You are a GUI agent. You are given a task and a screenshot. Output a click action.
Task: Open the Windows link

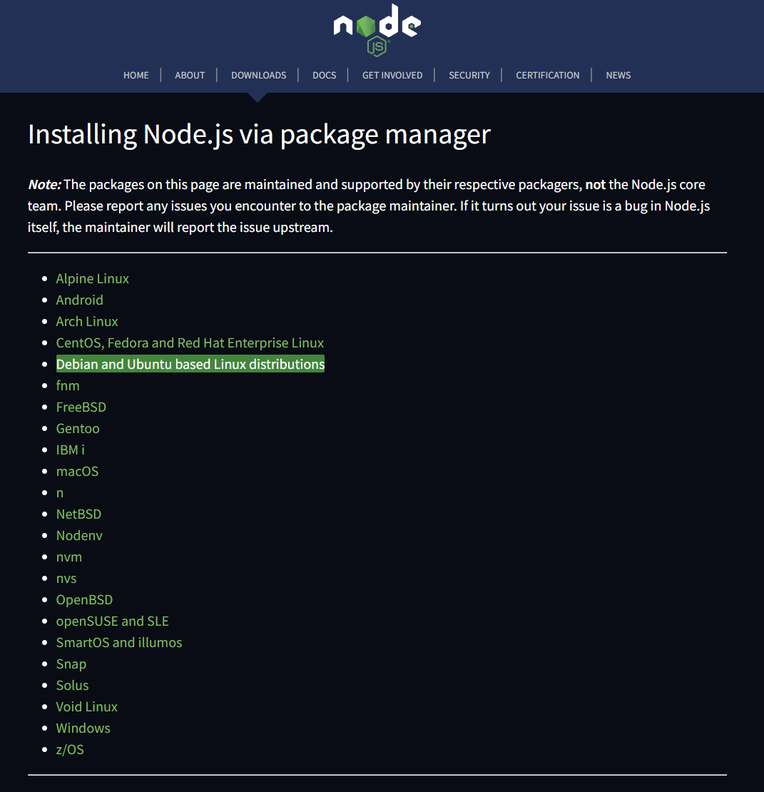point(83,728)
